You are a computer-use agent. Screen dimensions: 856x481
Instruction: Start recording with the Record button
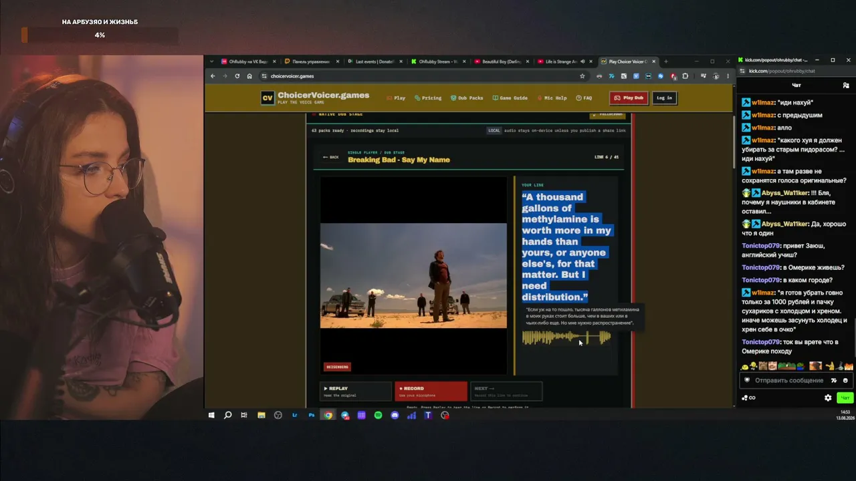[431, 391]
